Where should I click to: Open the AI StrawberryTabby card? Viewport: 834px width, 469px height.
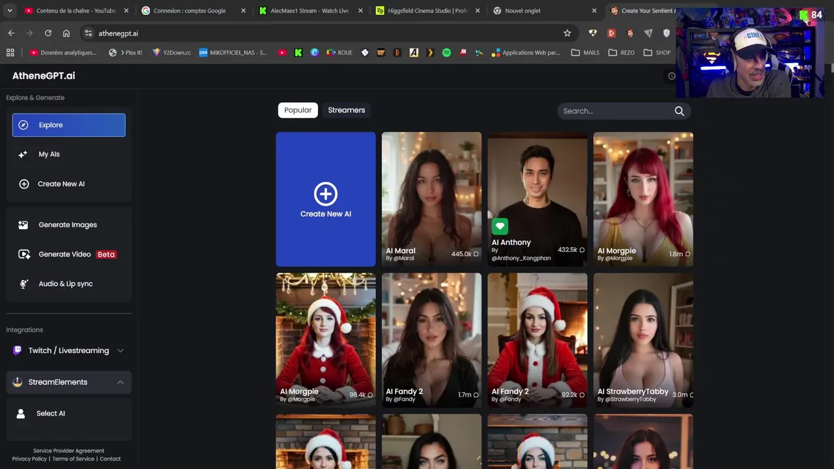643,340
